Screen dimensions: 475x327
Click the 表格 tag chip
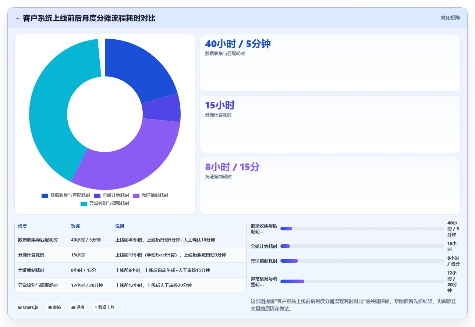54,307
